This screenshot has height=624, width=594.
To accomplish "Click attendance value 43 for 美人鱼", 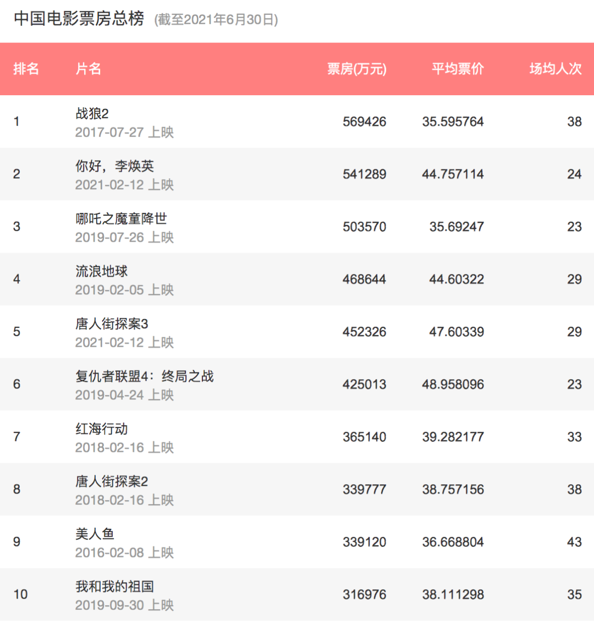I will click(x=575, y=542).
